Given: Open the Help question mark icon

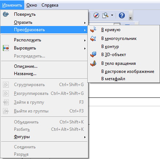Looking at the screenshot, I should coord(122,15).
